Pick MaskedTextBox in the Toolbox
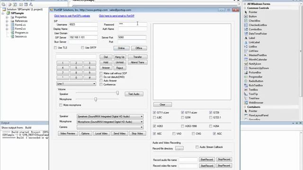Viewport: 303px width, 170px height. pos(258,55)
